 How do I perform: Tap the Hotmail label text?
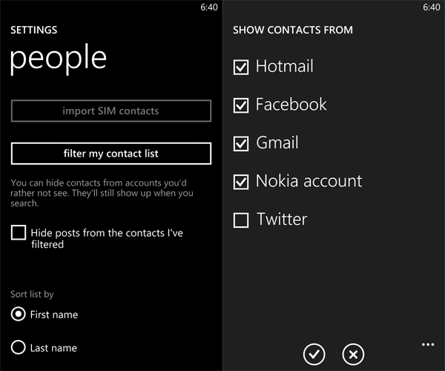point(285,66)
